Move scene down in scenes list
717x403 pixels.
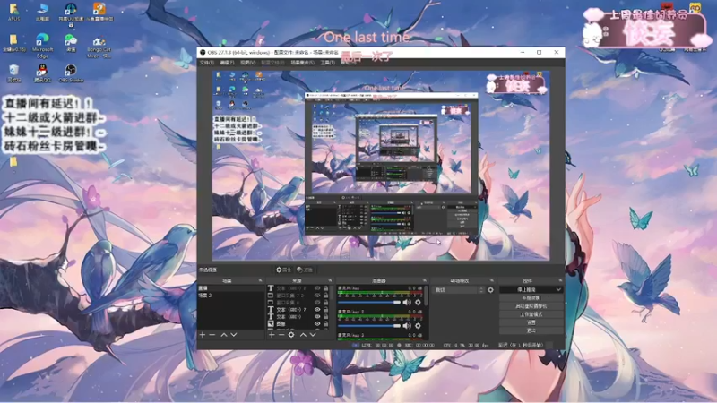(x=234, y=335)
